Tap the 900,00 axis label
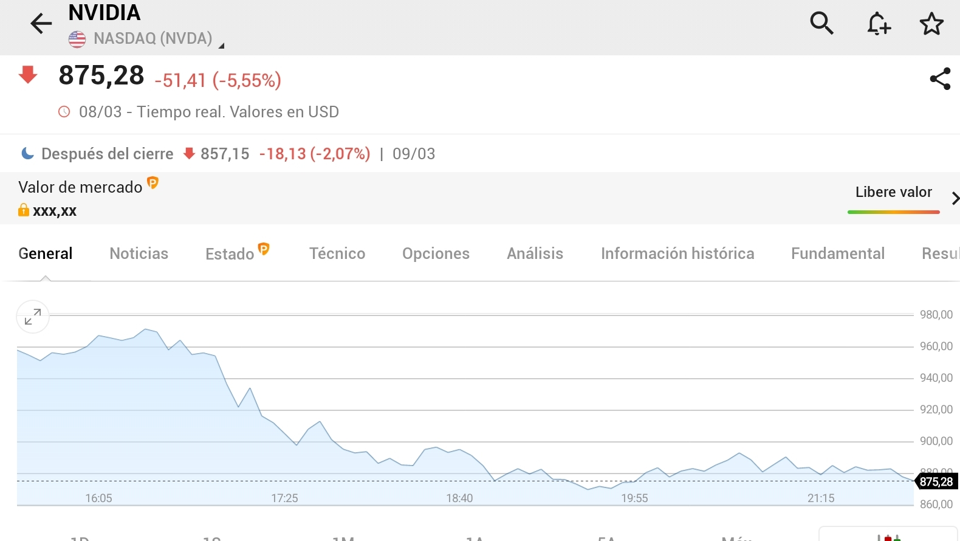This screenshot has height=541, width=960. 936,441
